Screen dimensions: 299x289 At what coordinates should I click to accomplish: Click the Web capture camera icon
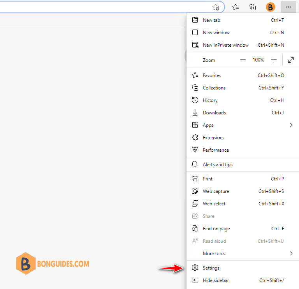pyautogui.click(x=195, y=191)
